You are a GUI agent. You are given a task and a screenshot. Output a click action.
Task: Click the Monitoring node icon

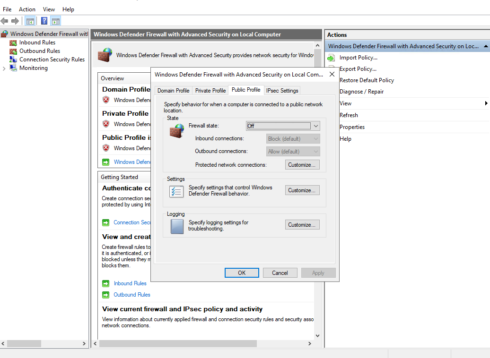(13, 68)
